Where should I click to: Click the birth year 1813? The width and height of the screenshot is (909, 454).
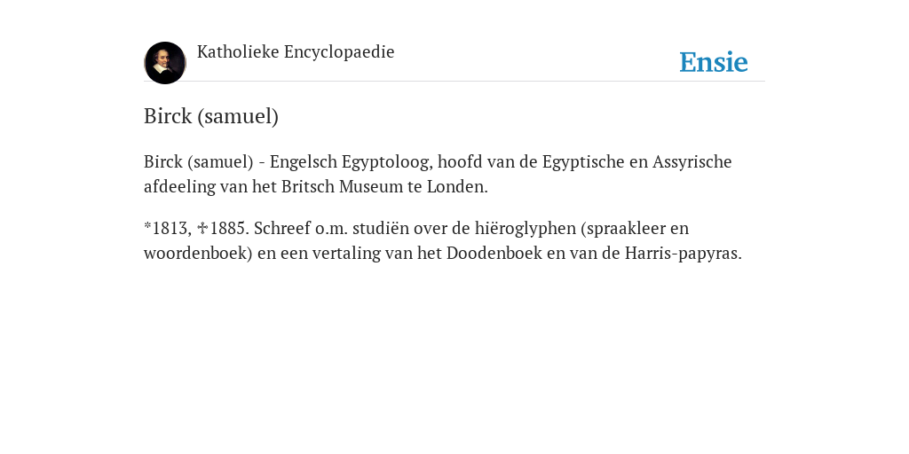(169, 228)
